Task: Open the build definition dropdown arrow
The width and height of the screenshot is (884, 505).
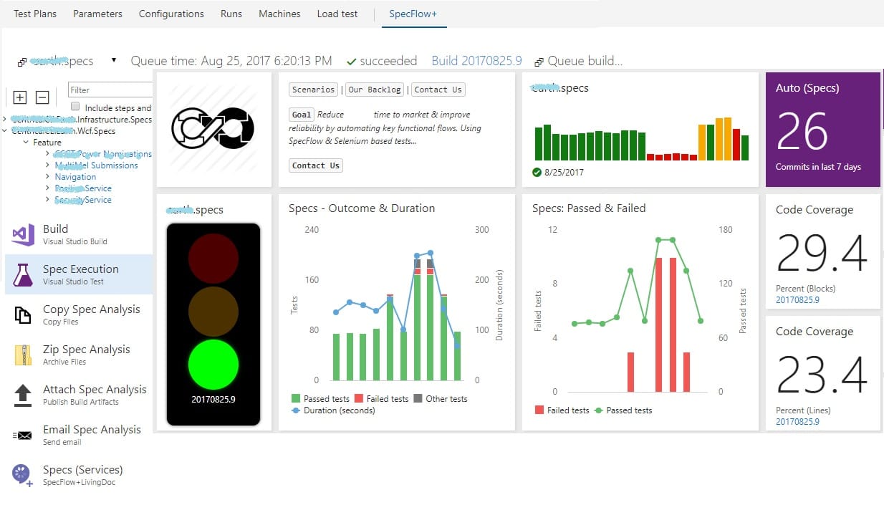Action: (x=114, y=61)
